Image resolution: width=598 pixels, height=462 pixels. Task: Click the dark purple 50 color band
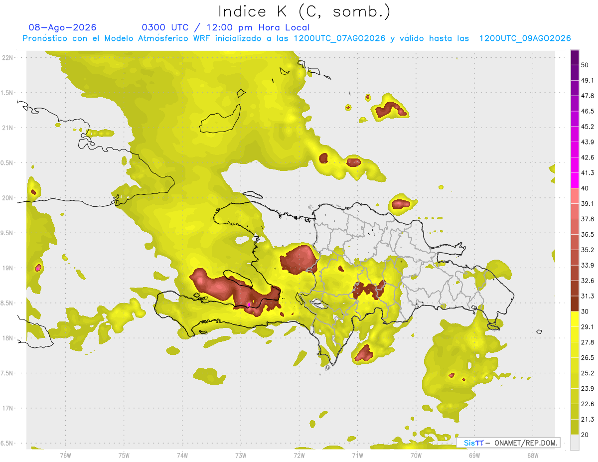click(x=575, y=57)
